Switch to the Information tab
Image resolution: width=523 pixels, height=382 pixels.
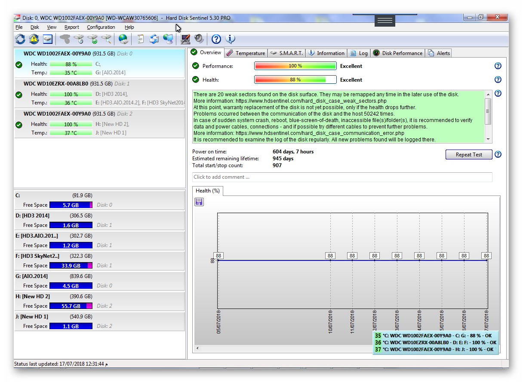(x=326, y=53)
